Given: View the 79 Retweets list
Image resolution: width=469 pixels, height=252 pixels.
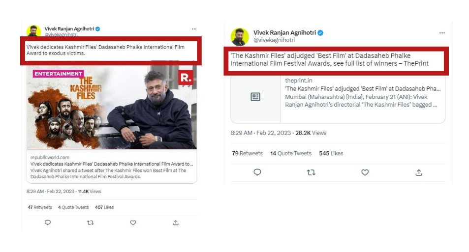Looking at the screenshot, I should coord(247,153).
